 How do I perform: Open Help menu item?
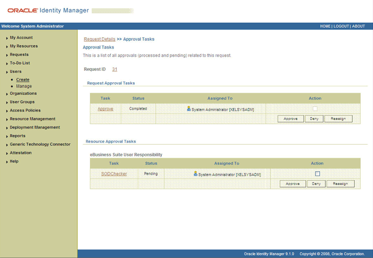(14, 161)
